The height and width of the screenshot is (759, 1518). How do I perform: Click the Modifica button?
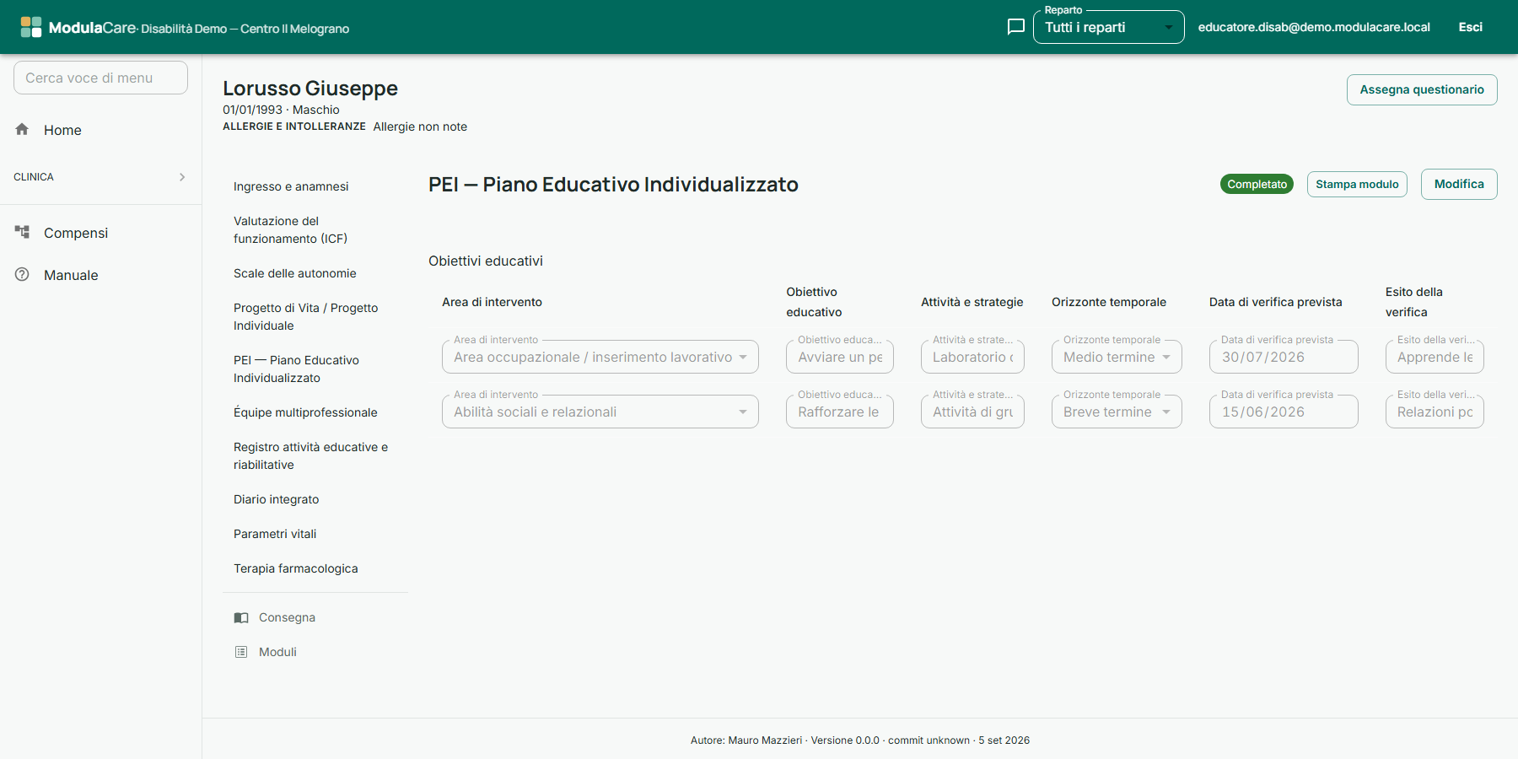[1459, 184]
